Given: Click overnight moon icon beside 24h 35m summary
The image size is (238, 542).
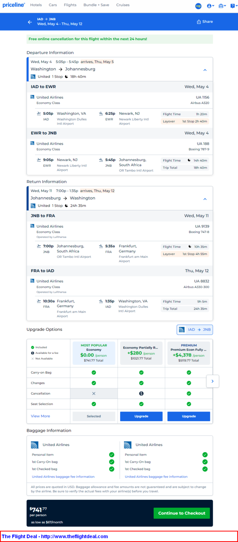Looking at the screenshot, I should click(66, 206).
